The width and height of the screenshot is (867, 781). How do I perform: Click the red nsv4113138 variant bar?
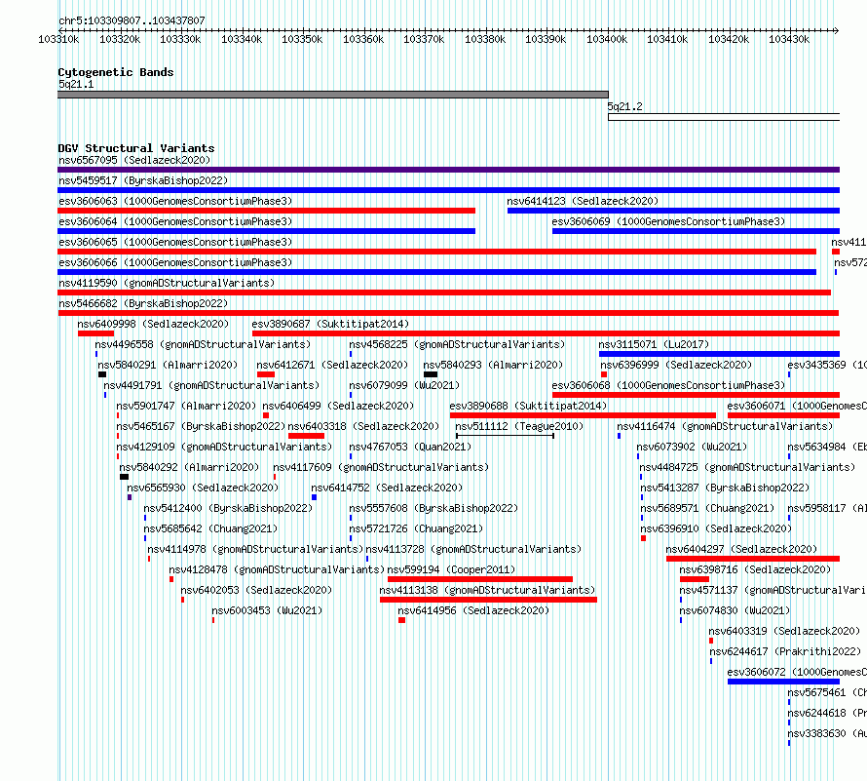pyautogui.click(x=488, y=600)
